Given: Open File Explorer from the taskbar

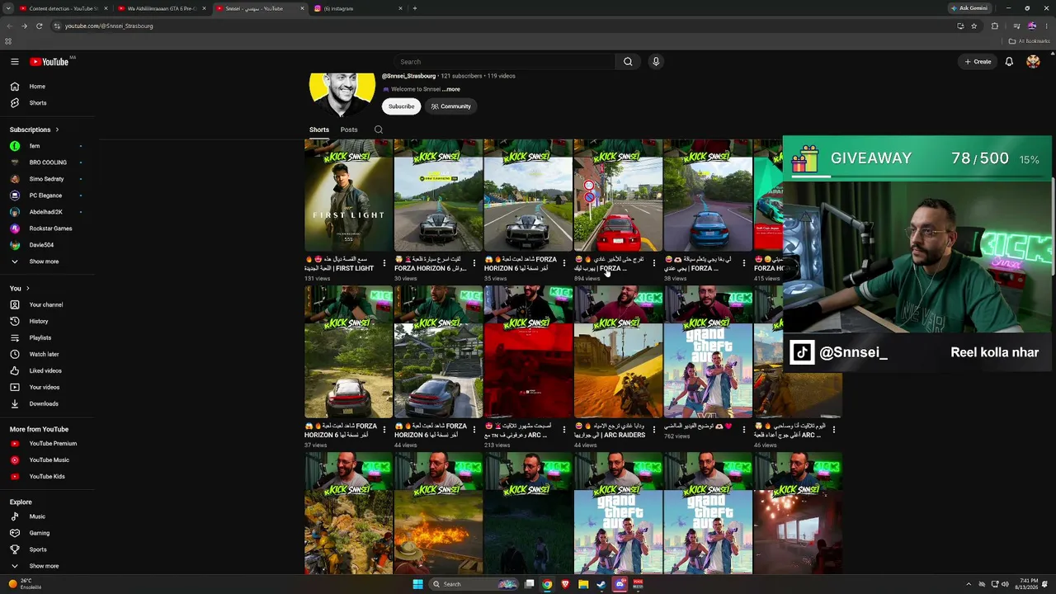Looking at the screenshot, I should (583, 584).
